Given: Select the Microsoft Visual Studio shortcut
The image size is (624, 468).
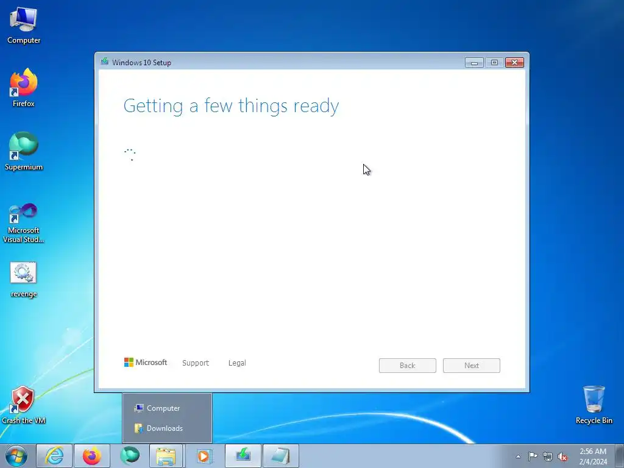Looking at the screenshot, I should 24,223.
